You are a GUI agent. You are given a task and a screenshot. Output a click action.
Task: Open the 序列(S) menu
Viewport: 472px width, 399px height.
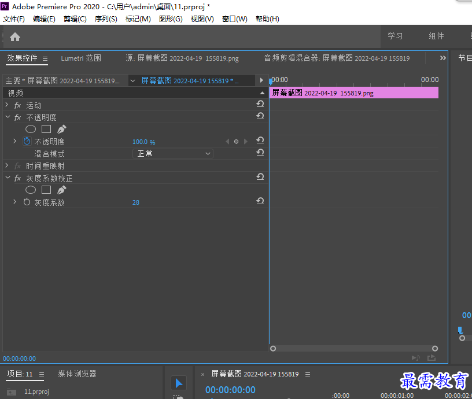(106, 19)
